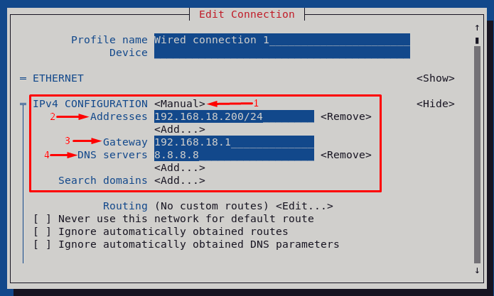494x296 pixels.
Task: Select the Gateway address field
Action: (x=234, y=142)
